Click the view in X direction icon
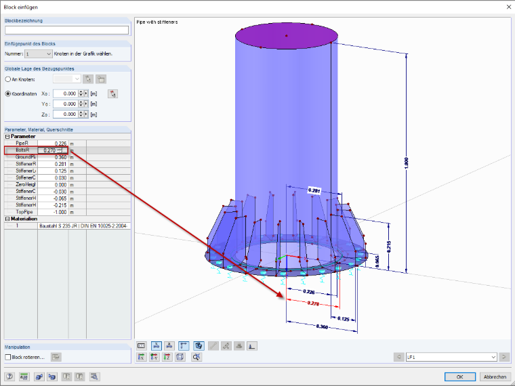 (x=141, y=357)
